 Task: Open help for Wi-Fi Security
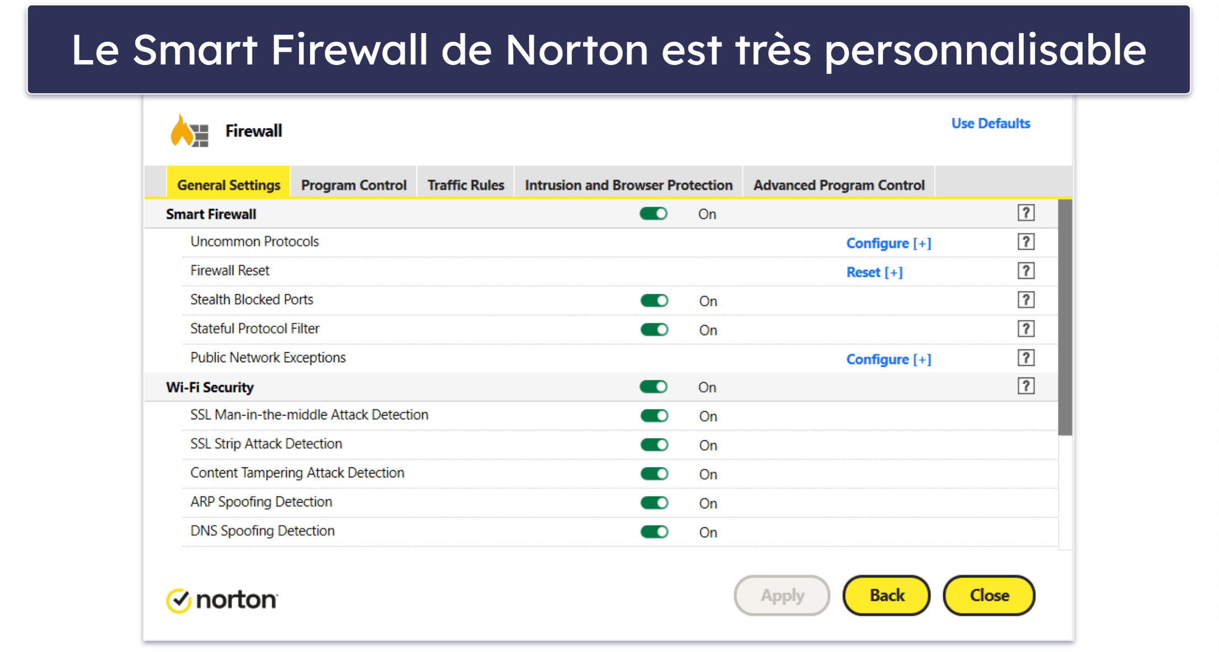click(x=1025, y=386)
